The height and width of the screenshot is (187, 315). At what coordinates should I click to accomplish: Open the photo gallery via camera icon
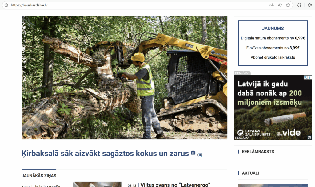coord(193,153)
